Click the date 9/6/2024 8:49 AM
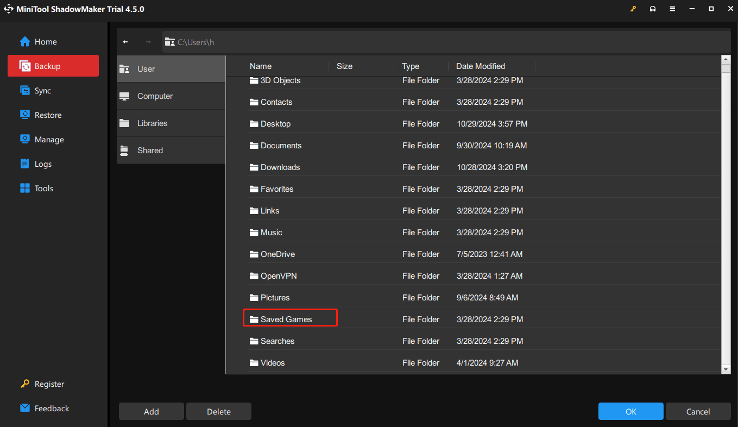The image size is (738, 427). (488, 298)
